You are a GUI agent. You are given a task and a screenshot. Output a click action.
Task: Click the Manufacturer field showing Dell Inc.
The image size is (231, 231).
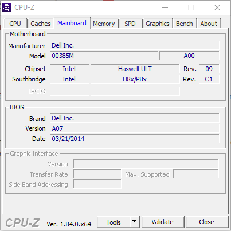(135, 45)
